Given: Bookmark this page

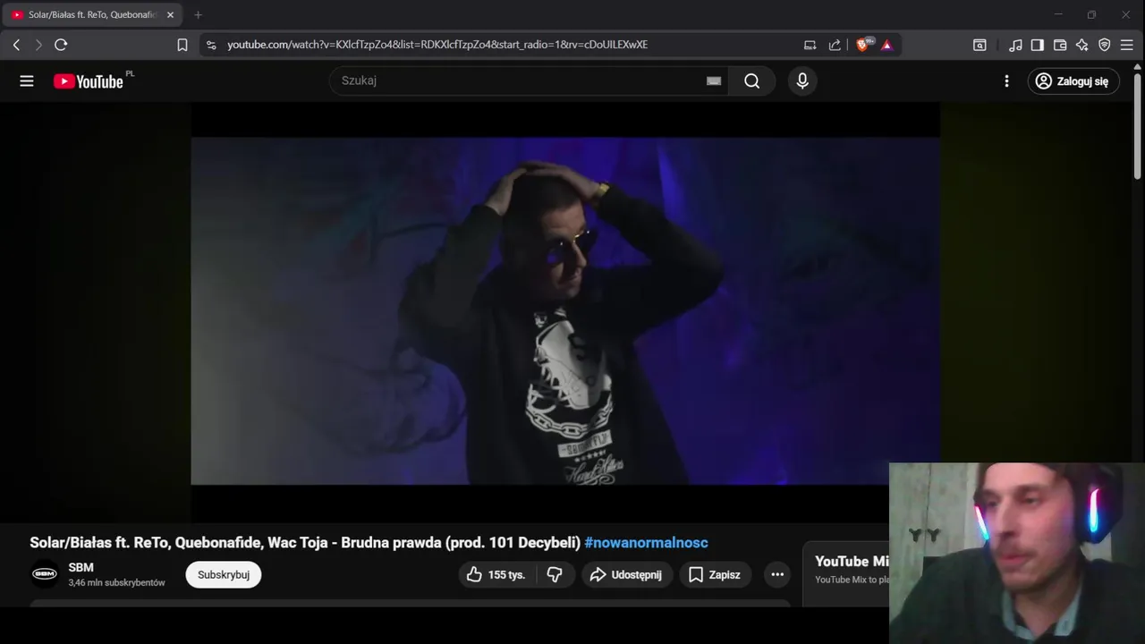Looking at the screenshot, I should [182, 45].
